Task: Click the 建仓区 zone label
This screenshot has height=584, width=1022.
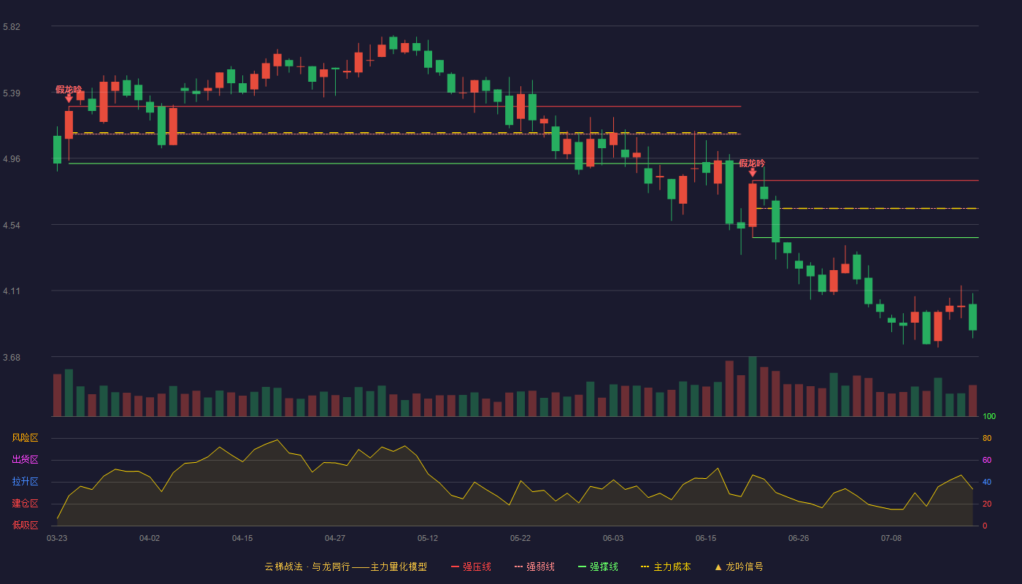Action: click(x=25, y=504)
